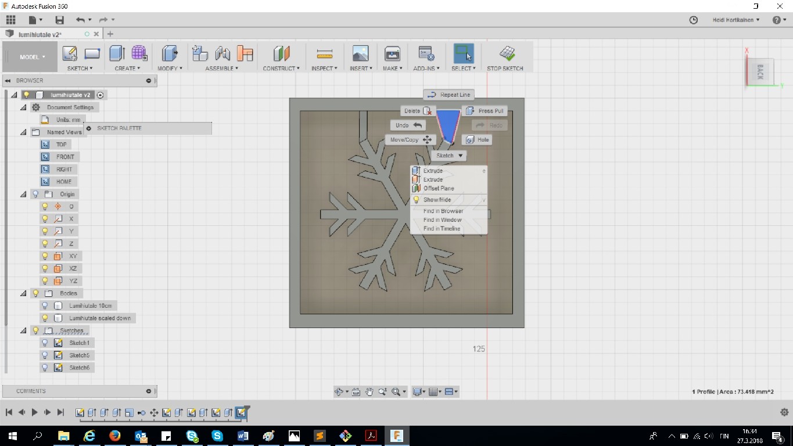Select the Create Sketch tool icon
The width and height of the screenshot is (793, 446).
(x=70, y=54)
